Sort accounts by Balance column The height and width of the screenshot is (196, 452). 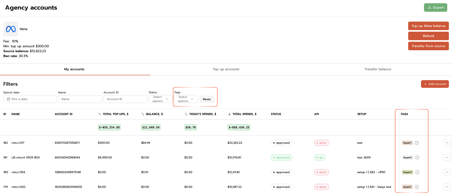tap(143, 114)
